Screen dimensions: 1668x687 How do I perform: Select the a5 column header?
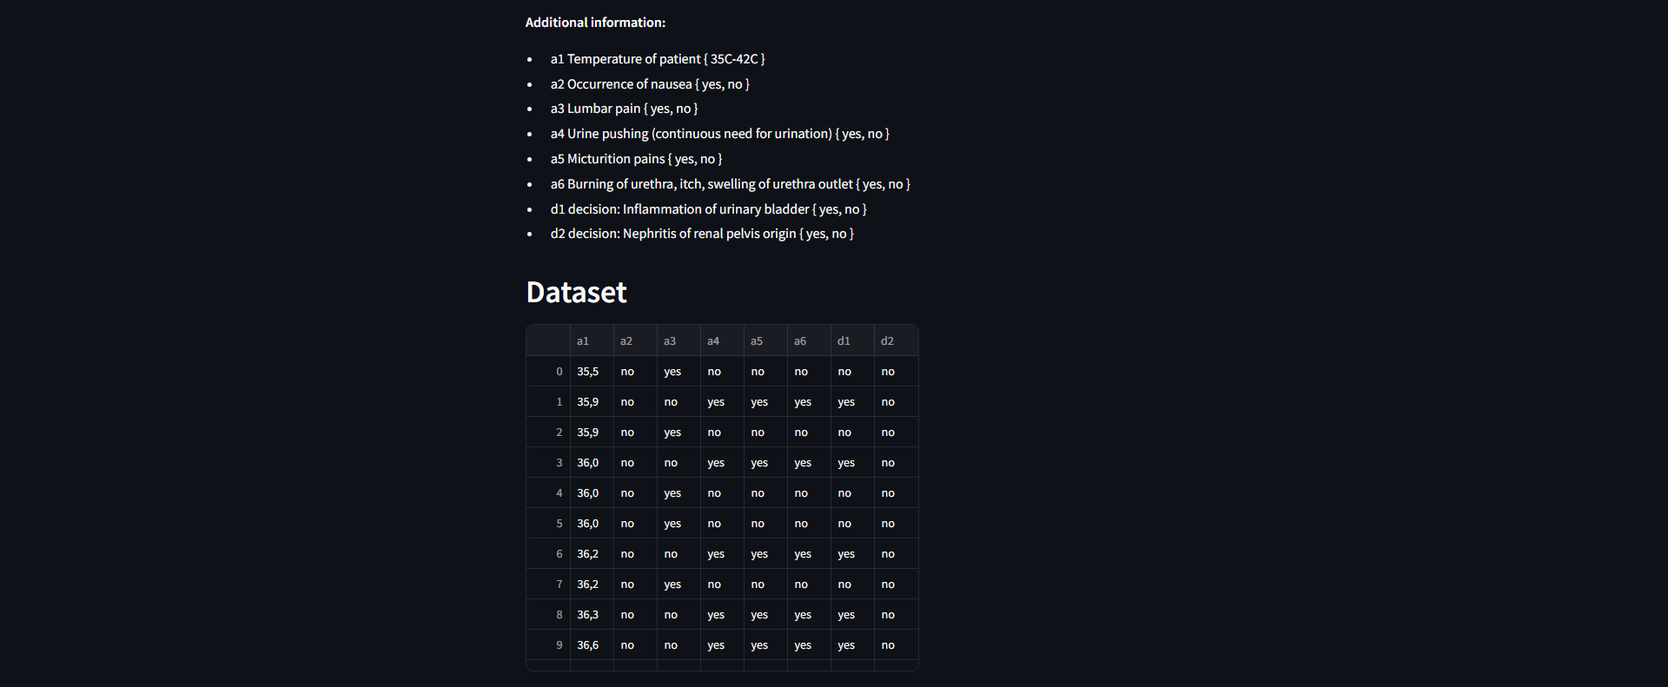[765, 340]
